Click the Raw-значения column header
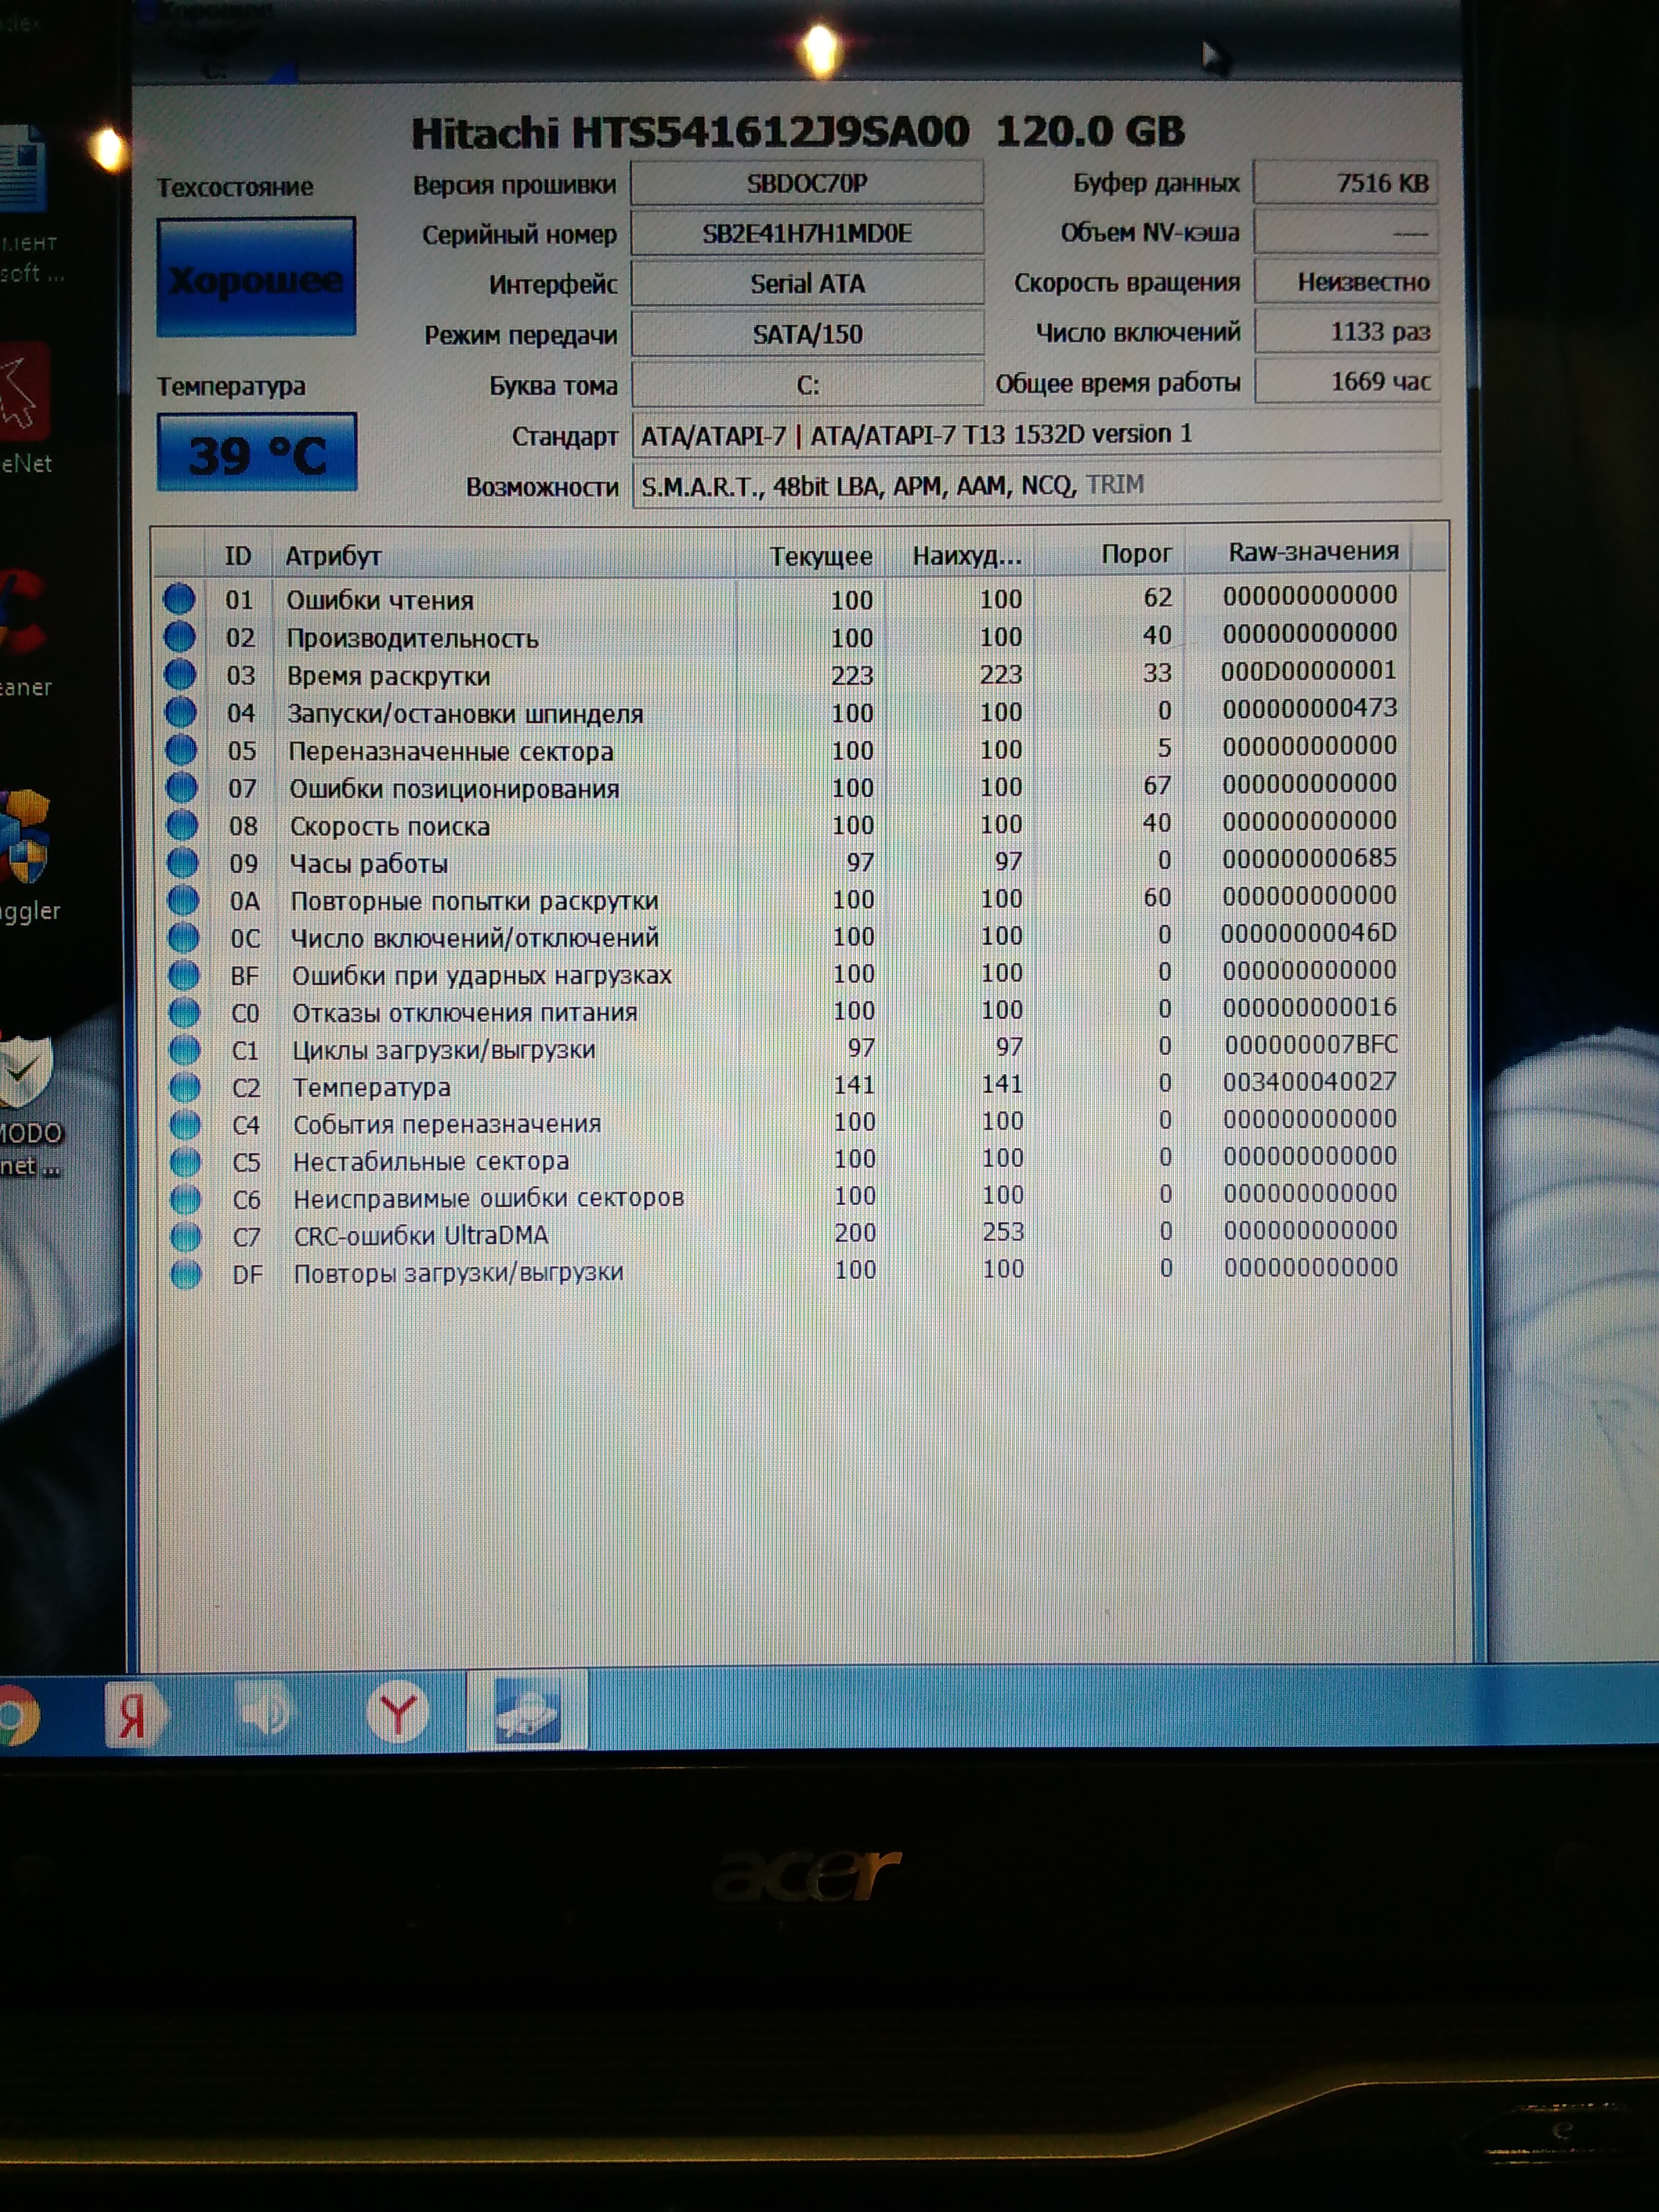 [1312, 552]
